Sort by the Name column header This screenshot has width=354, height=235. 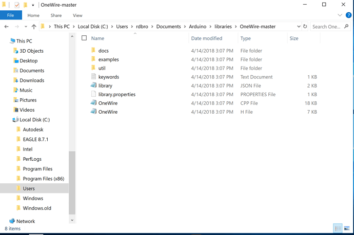(x=98, y=38)
